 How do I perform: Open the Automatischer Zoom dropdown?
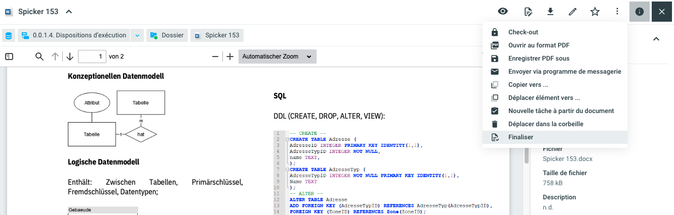pos(277,57)
